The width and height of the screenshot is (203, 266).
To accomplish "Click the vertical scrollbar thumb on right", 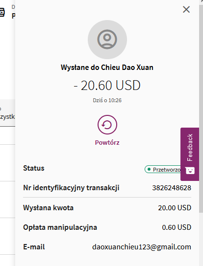I will click(x=201, y=109).
